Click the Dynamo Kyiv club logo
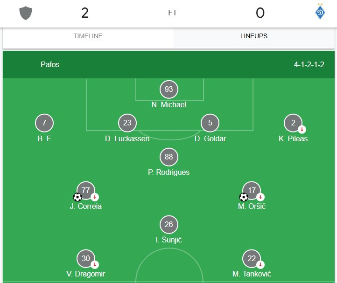 click(320, 13)
